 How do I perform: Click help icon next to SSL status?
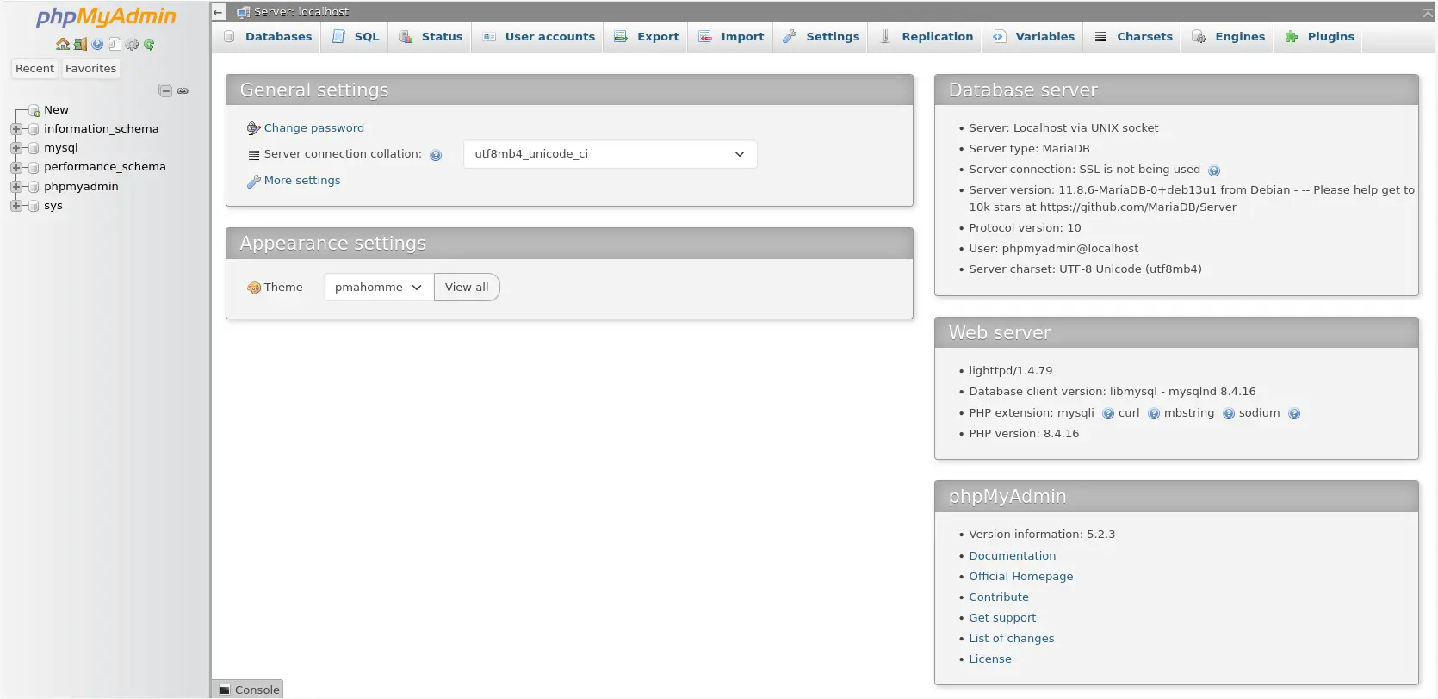coord(1214,170)
